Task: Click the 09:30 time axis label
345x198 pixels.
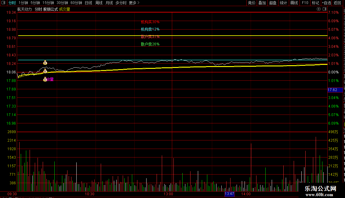Action: 12,194
